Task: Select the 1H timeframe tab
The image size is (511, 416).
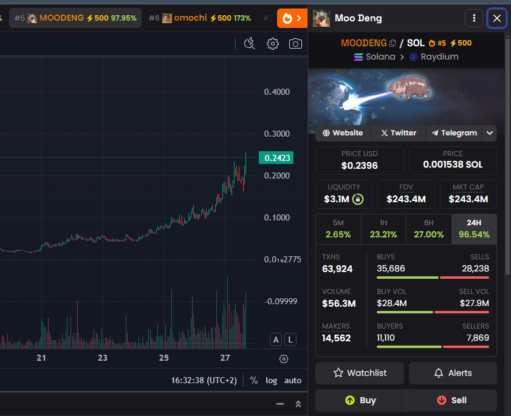Action: (383, 230)
